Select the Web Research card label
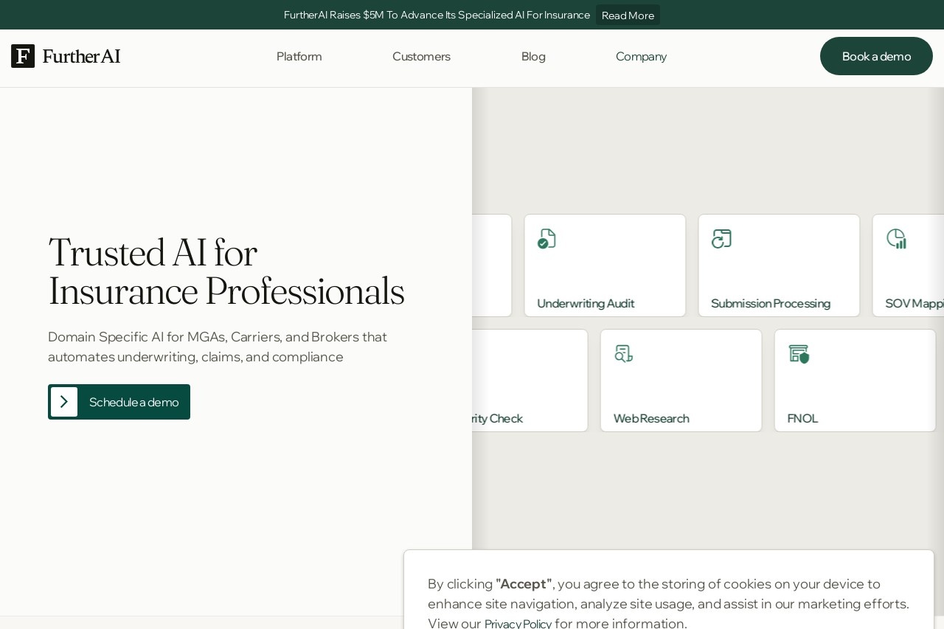The height and width of the screenshot is (629, 944). [651, 418]
